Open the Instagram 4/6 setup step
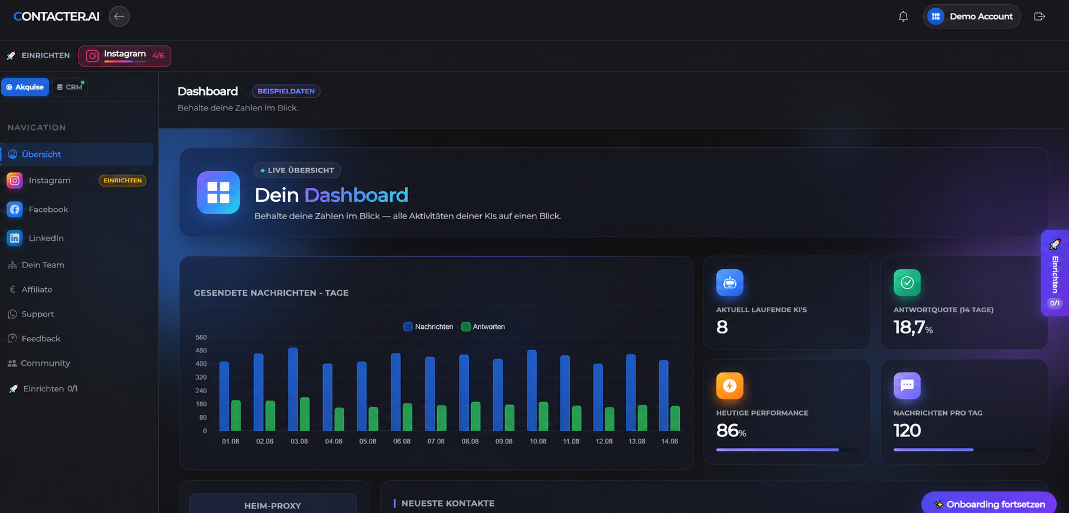The width and height of the screenshot is (1069, 513). coord(125,55)
